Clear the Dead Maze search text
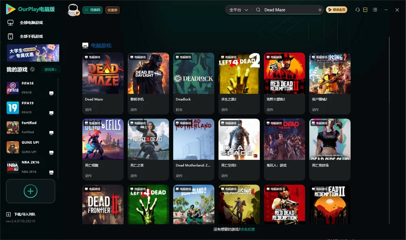Viewport: 406px width, 240px height. (x=320, y=10)
